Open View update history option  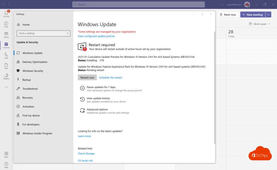click(98, 98)
